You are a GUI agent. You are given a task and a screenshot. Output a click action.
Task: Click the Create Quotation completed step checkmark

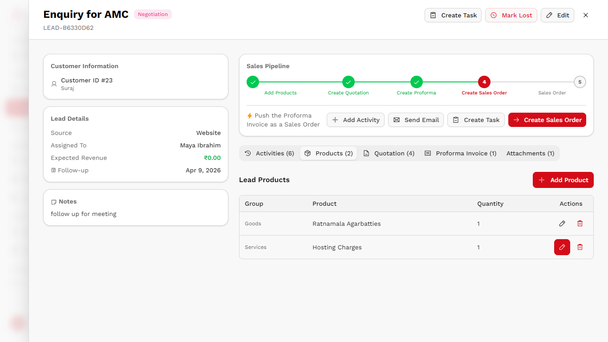pyautogui.click(x=349, y=82)
